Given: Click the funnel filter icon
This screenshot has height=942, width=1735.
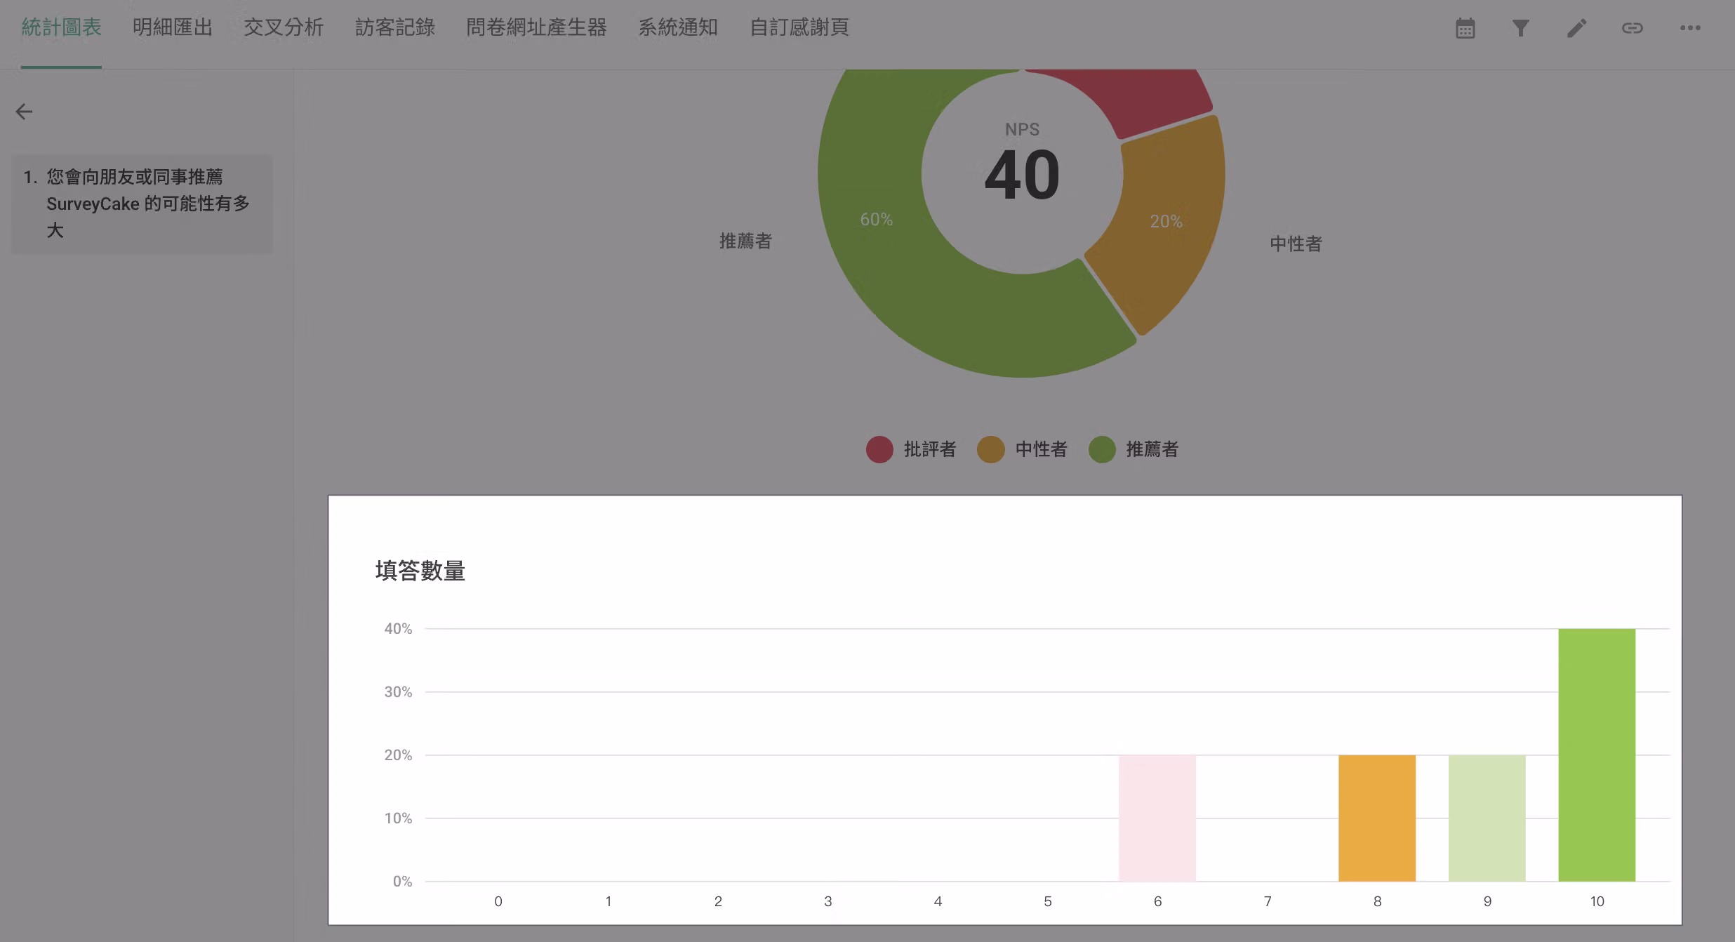Looking at the screenshot, I should point(1520,28).
